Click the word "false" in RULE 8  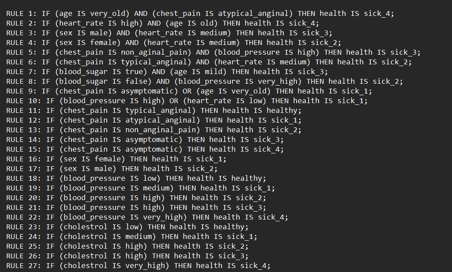tap(136, 81)
